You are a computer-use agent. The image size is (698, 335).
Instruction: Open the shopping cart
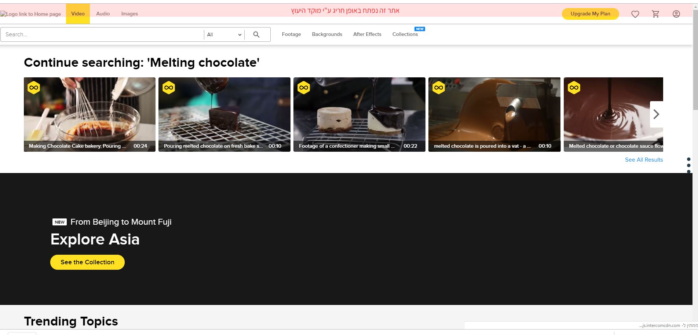(x=655, y=14)
